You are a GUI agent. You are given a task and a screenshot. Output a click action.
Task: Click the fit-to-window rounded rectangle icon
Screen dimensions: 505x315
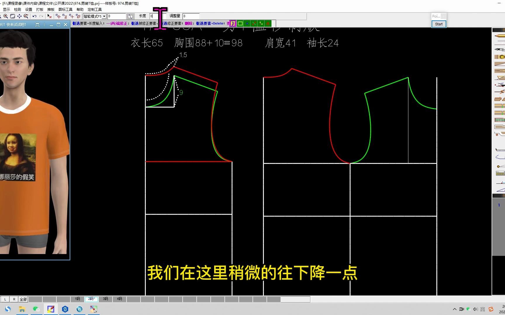point(13,16)
